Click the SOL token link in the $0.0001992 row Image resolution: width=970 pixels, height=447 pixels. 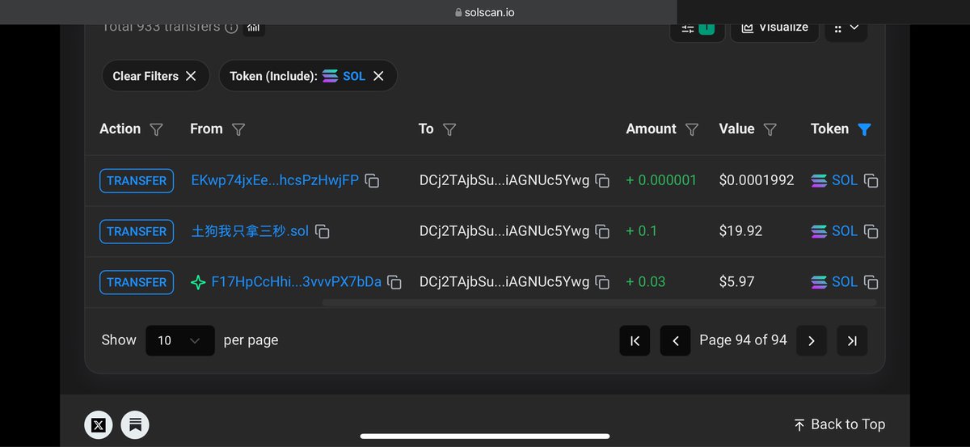click(844, 180)
